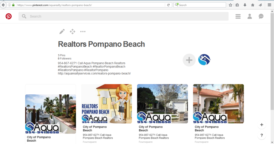The height and width of the screenshot is (144, 274).
Task: Open the Realtors Pompano Beach cartoon pin
Action: coord(106,104)
